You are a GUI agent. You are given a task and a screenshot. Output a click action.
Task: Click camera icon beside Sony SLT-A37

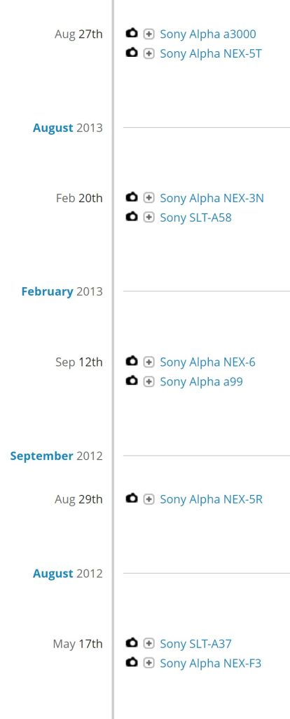coord(131,643)
